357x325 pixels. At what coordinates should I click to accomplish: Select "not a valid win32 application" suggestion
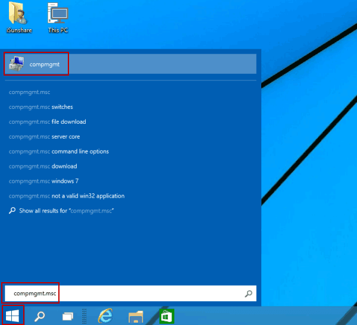pos(67,196)
